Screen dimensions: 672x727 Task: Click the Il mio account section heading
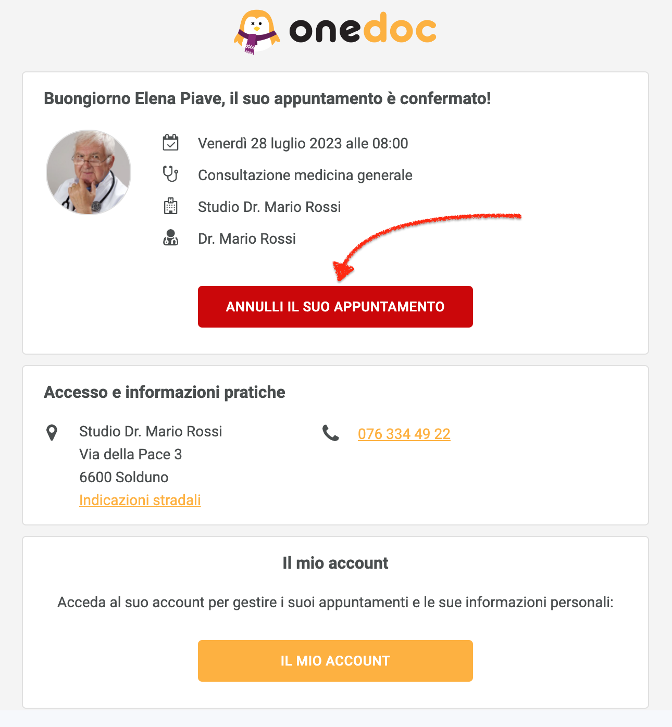tap(335, 563)
